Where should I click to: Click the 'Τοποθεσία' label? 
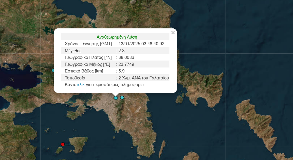click(x=75, y=78)
